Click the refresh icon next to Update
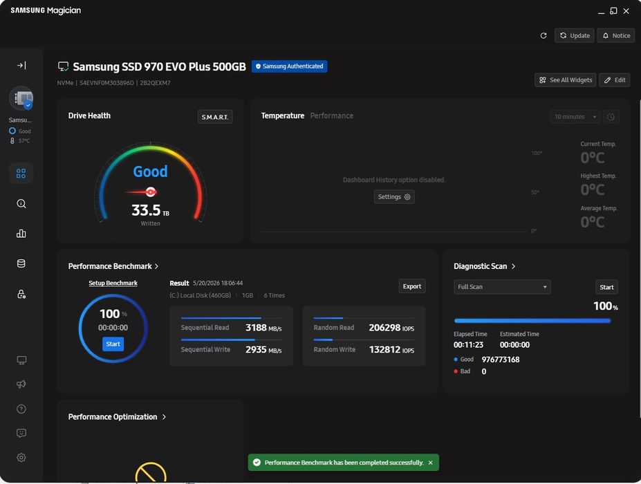This screenshot has height=484, width=641. [544, 35]
